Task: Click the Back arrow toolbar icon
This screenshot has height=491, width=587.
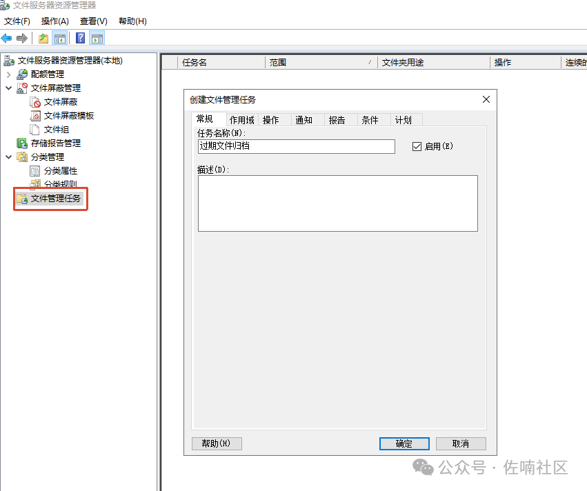Action: (6, 38)
